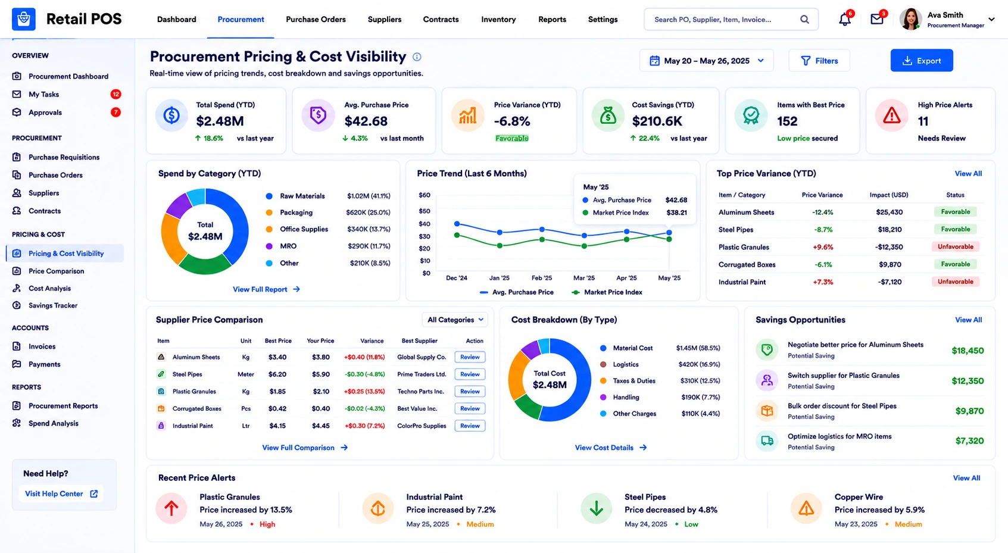This screenshot has height=553, width=1008.
Task: Click the Aluminum Sheets item icon
Action: (161, 357)
